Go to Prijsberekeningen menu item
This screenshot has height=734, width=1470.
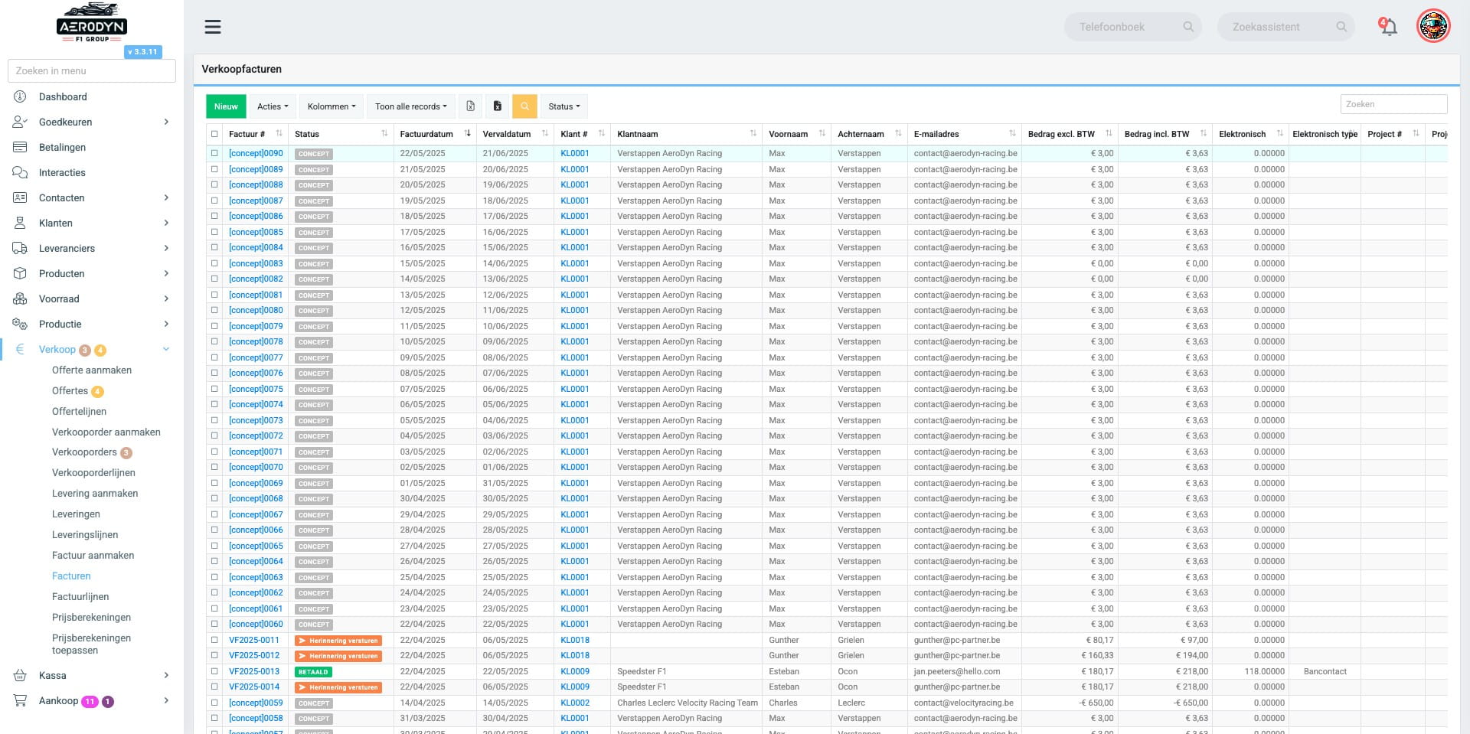click(91, 618)
